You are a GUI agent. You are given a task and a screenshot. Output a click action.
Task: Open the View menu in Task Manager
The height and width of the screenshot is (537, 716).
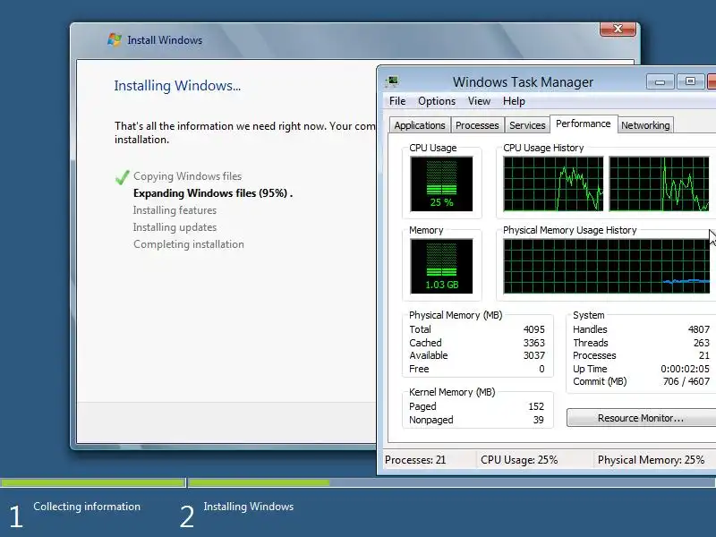point(479,101)
